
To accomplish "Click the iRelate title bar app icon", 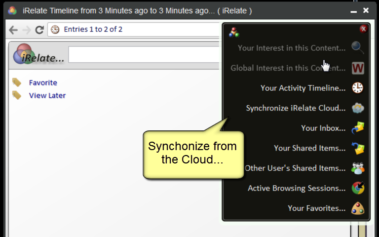I will pyautogui.click(x=12, y=11).
